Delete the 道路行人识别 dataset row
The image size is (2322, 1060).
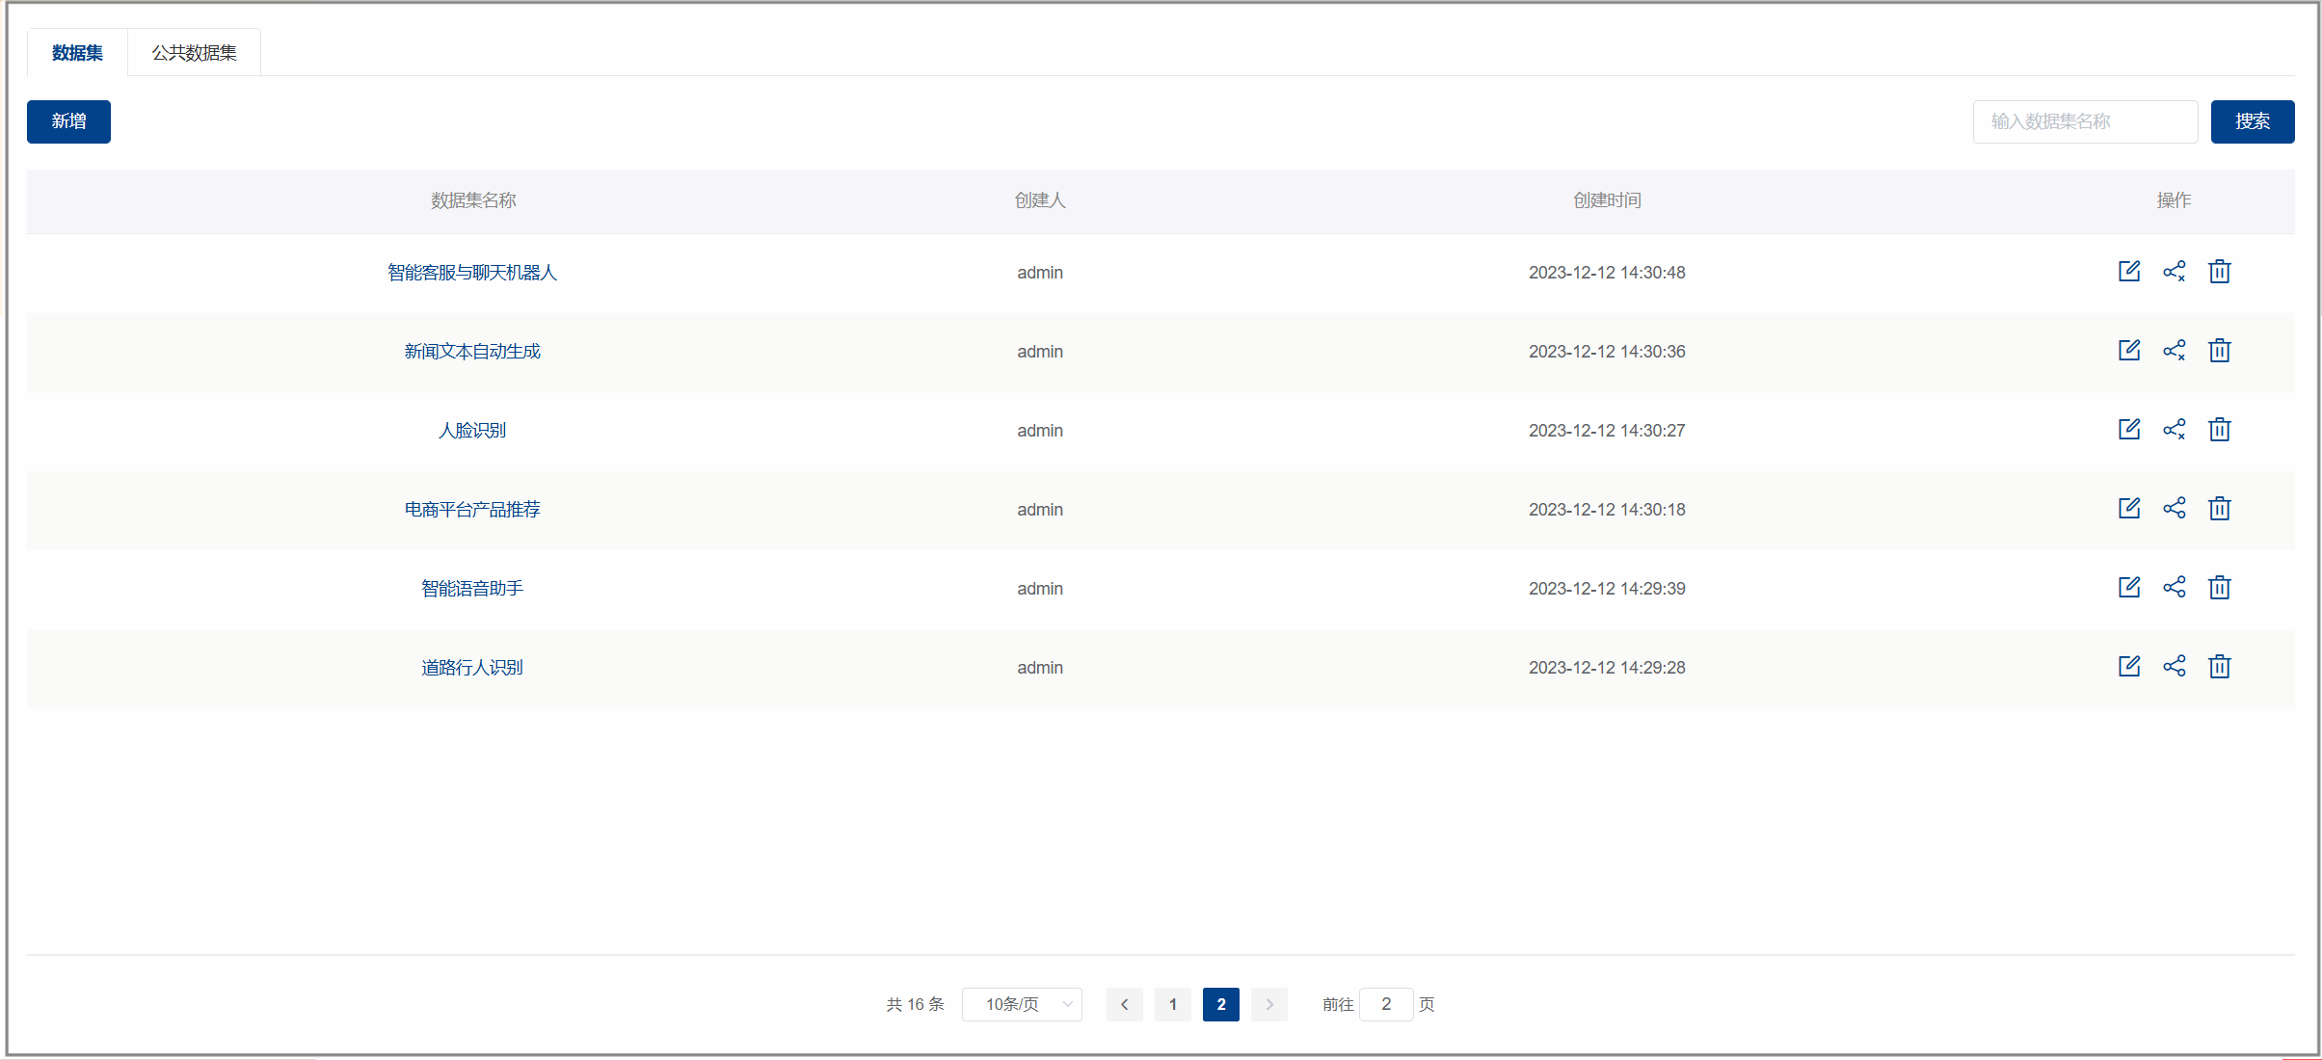click(2219, 667)
